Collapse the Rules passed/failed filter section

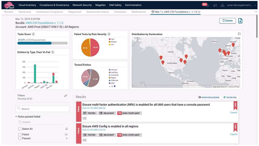[x=16, y=117]
